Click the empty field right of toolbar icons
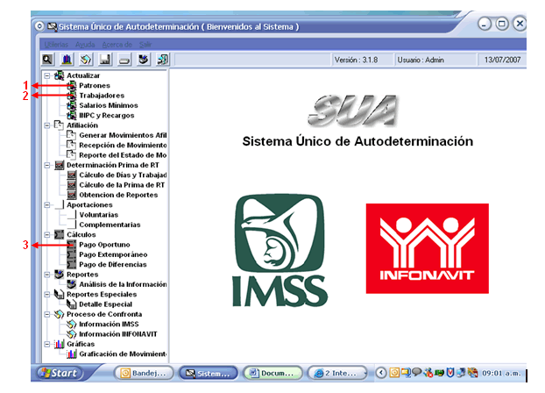Image resolution: width=545 pixels, height=393 pixels. tap(252, 60)
